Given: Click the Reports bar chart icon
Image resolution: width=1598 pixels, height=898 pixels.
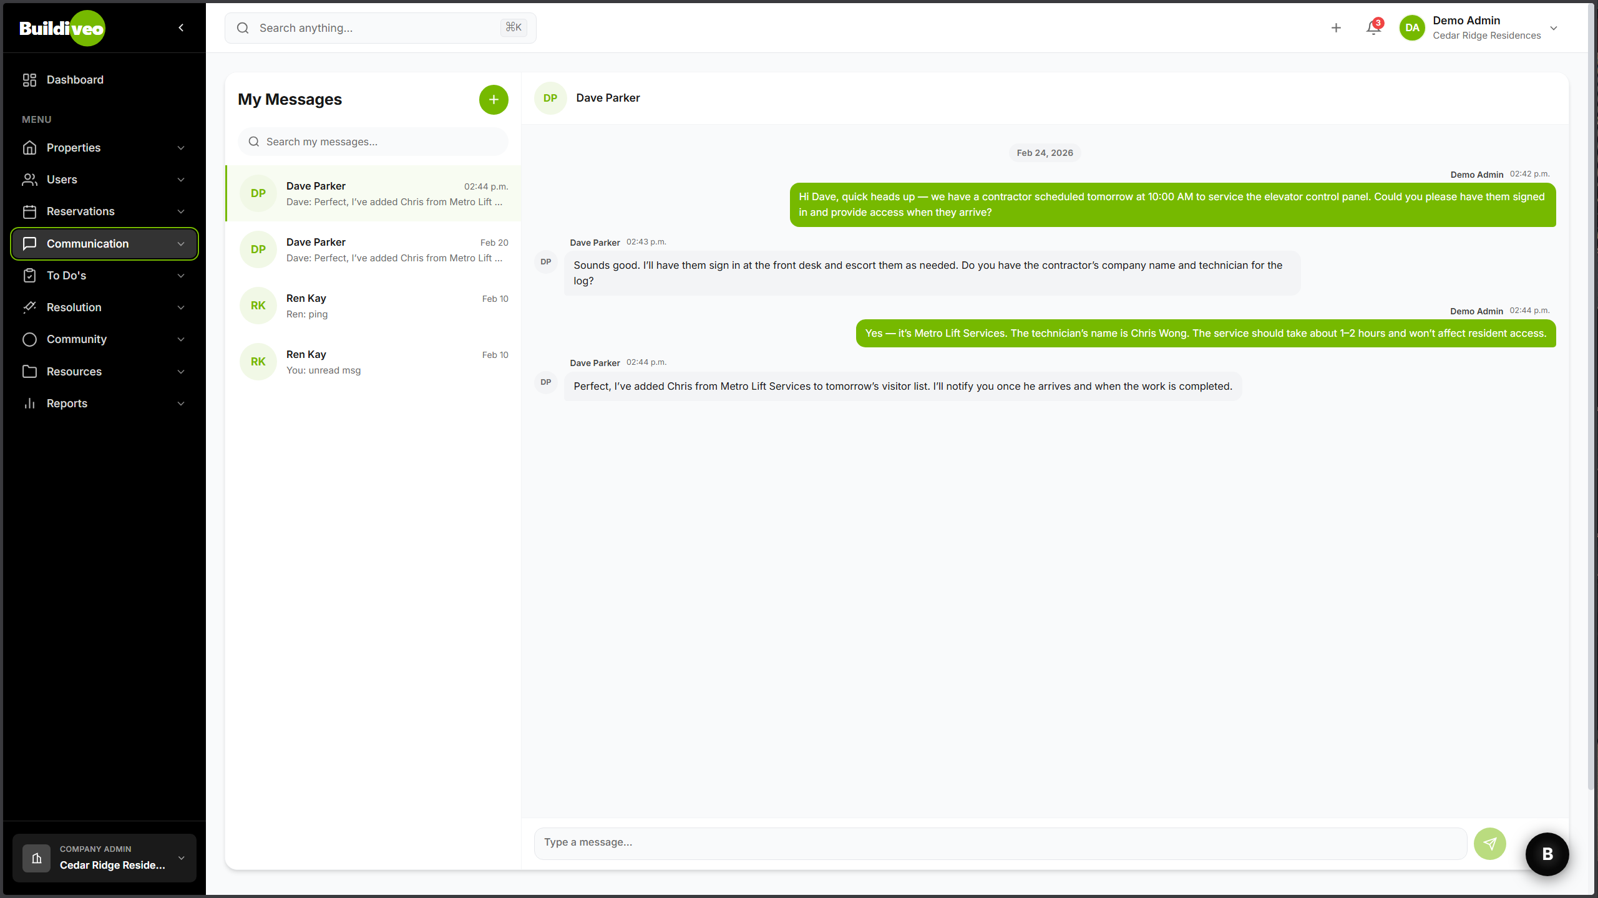Looking at the screenshot, I should click(29, 403).
